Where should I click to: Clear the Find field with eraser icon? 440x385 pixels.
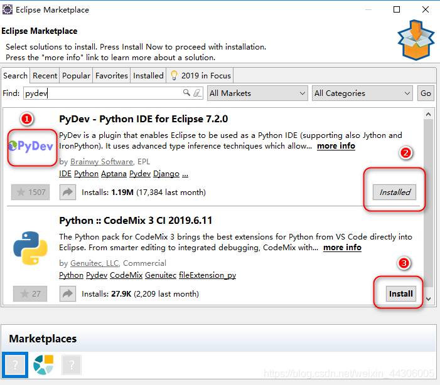198,93
